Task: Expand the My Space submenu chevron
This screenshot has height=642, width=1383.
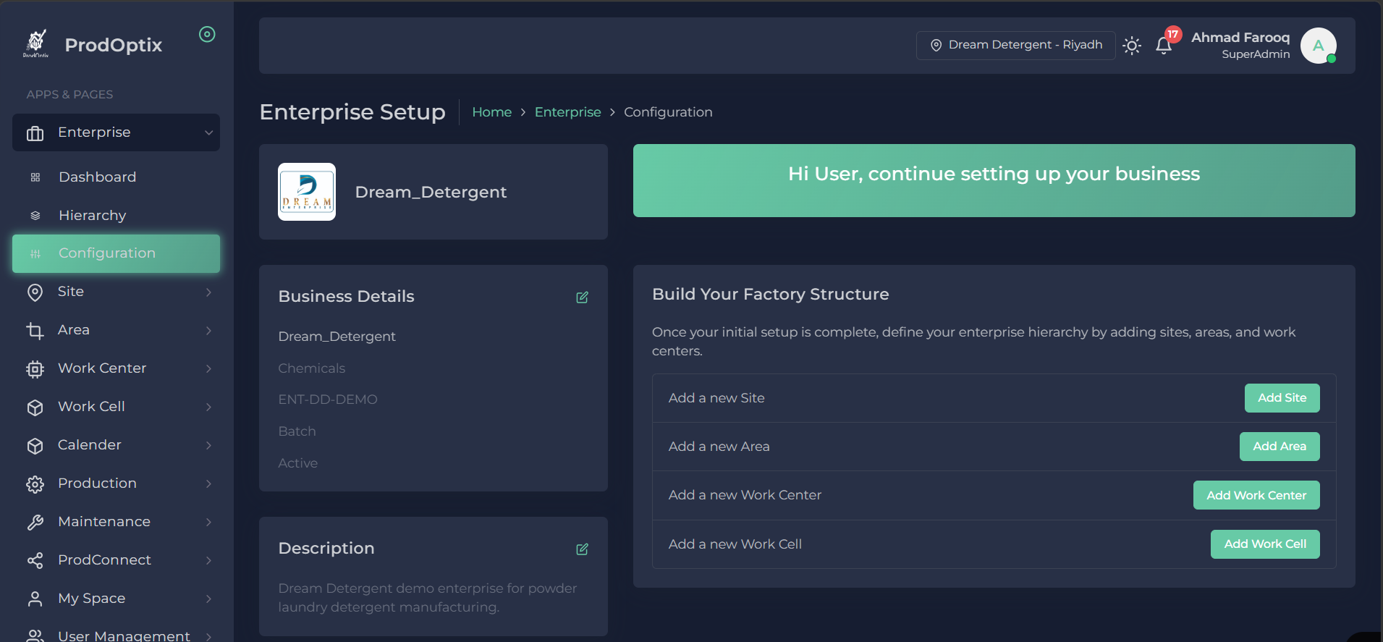Action: [208, 599]
